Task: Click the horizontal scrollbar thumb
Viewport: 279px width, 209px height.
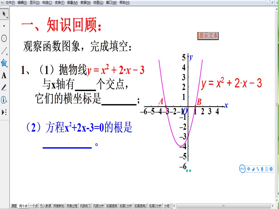Action: pos(223,206)
